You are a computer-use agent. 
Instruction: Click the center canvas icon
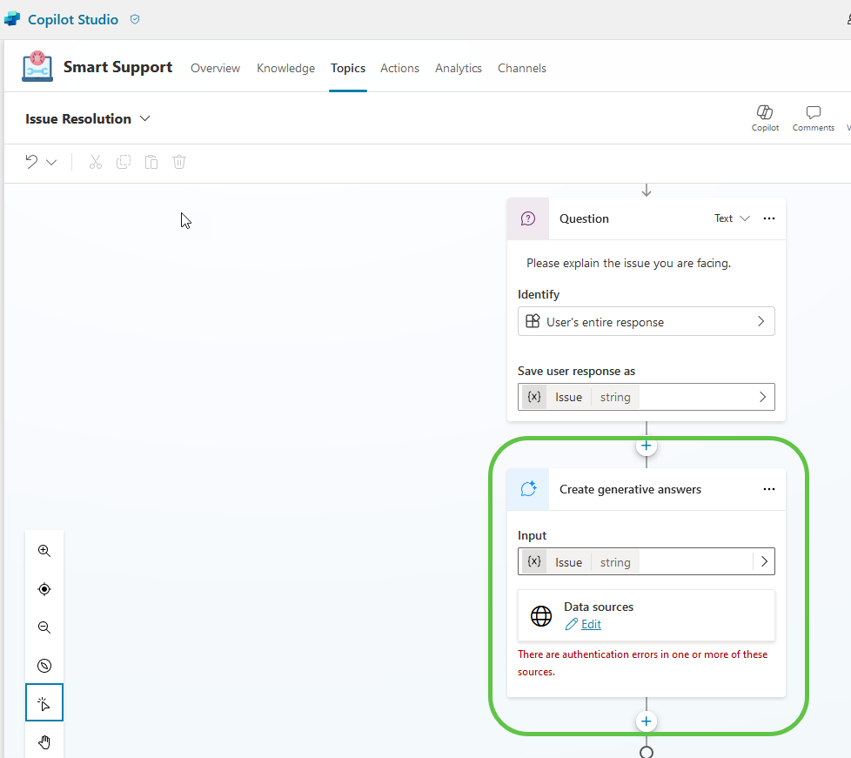(44, 588)
